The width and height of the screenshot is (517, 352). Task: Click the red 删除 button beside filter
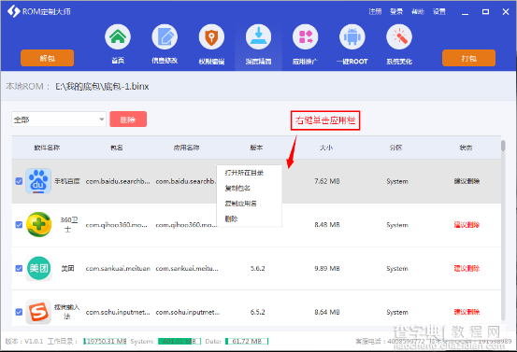128,120
